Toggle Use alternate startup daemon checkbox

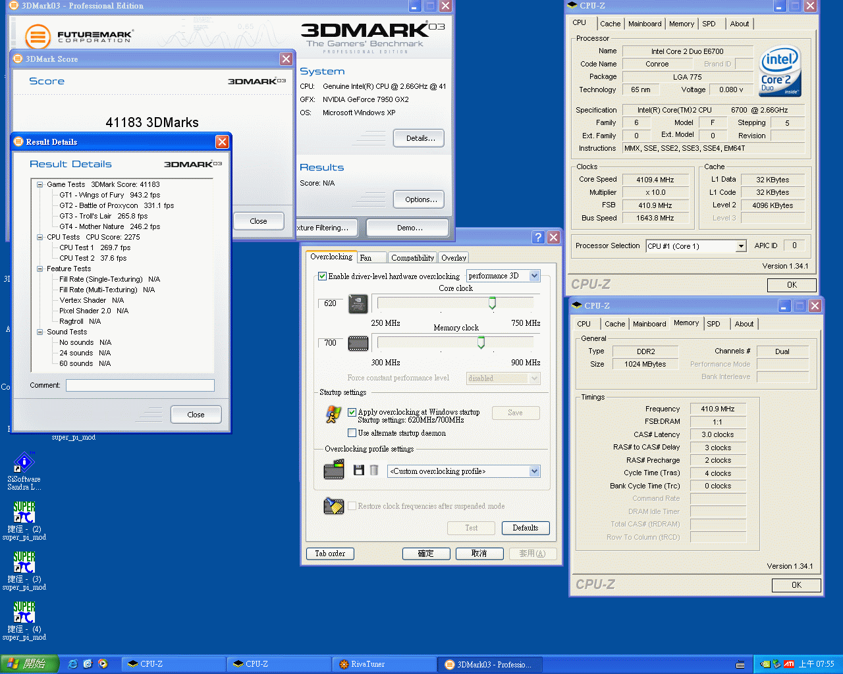[352, 433]
